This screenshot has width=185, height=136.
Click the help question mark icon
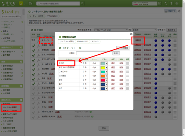(x=171, y=3)
